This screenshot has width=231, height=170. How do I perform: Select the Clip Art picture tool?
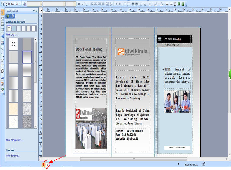[x=2, y=43]
